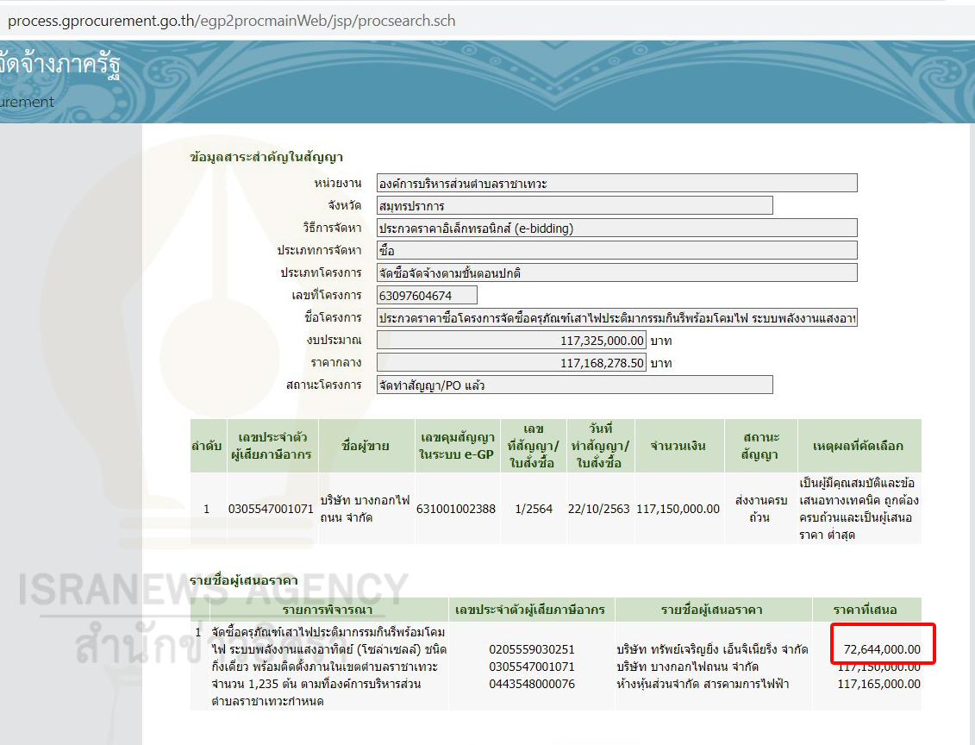This screenshot has height=745, width=975.
Task: Select the งบประมาณ amount 117,325,000.00 field
Action: [511, 341]
